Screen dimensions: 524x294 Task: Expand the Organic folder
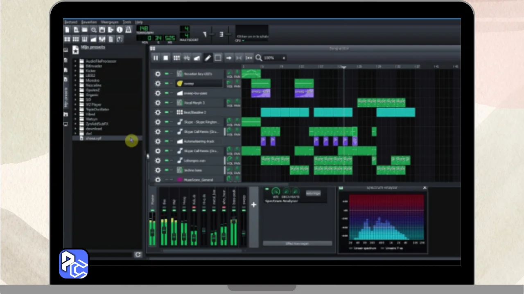(75, 95)
